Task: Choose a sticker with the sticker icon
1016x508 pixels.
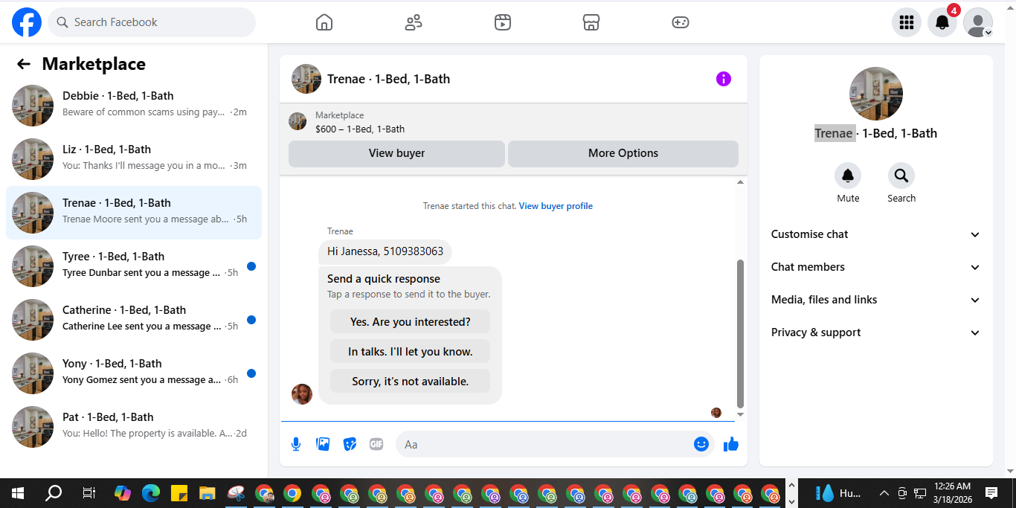Action: pos(350,444)
